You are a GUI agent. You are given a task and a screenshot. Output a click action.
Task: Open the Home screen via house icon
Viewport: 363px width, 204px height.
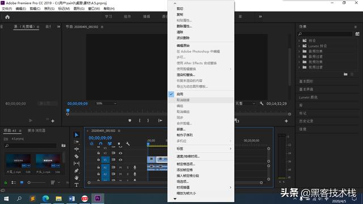(x=7, y=17)
